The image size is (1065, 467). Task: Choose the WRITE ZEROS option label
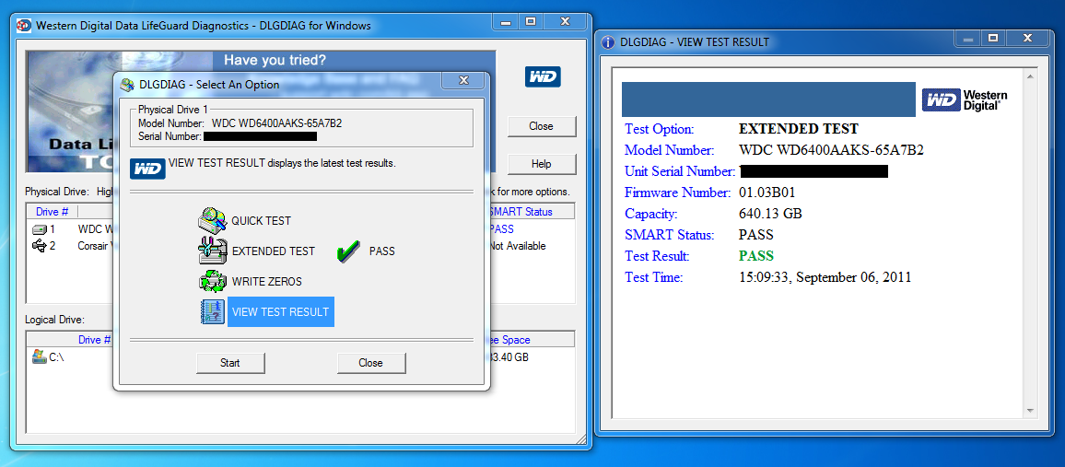[x=266, y=281]
